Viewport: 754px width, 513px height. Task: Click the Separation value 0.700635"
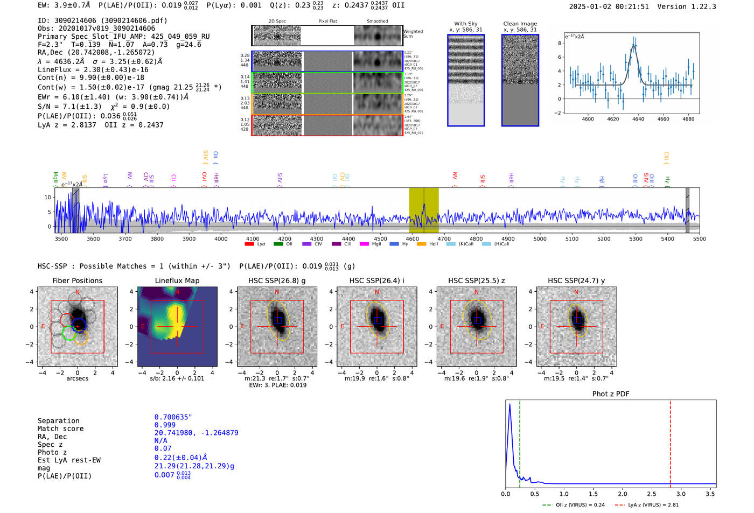tap(173, 417)
